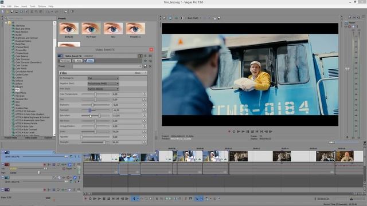The image size is (367, 206).
Task: Open the Negative Stock dropdown
Action: pos(103,84)
